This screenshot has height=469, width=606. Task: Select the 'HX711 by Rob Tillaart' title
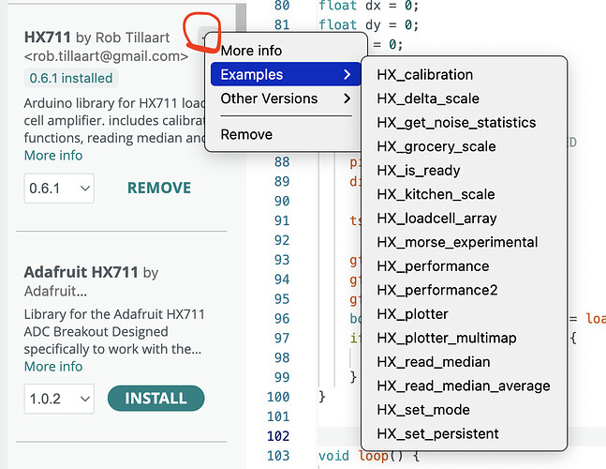tap(97, 38)
